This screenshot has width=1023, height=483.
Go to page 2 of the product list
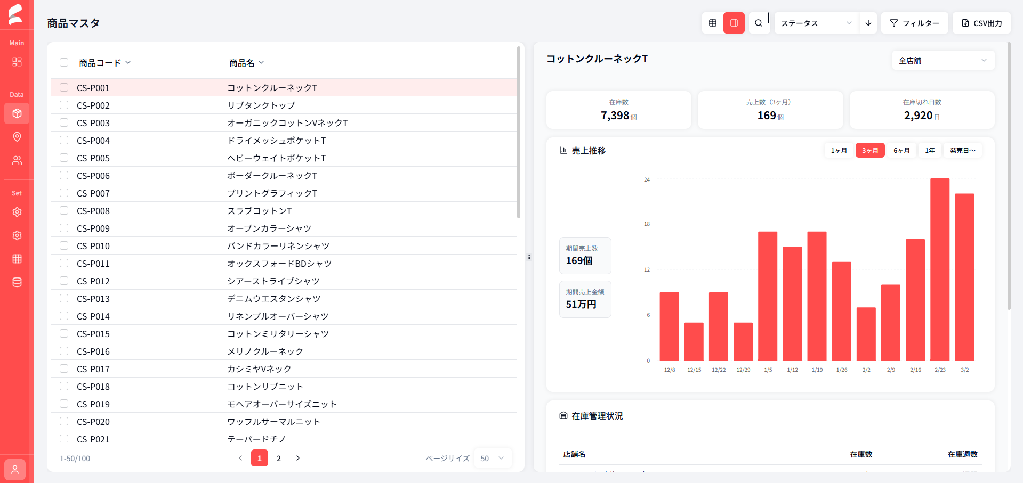tap(278, 458)
